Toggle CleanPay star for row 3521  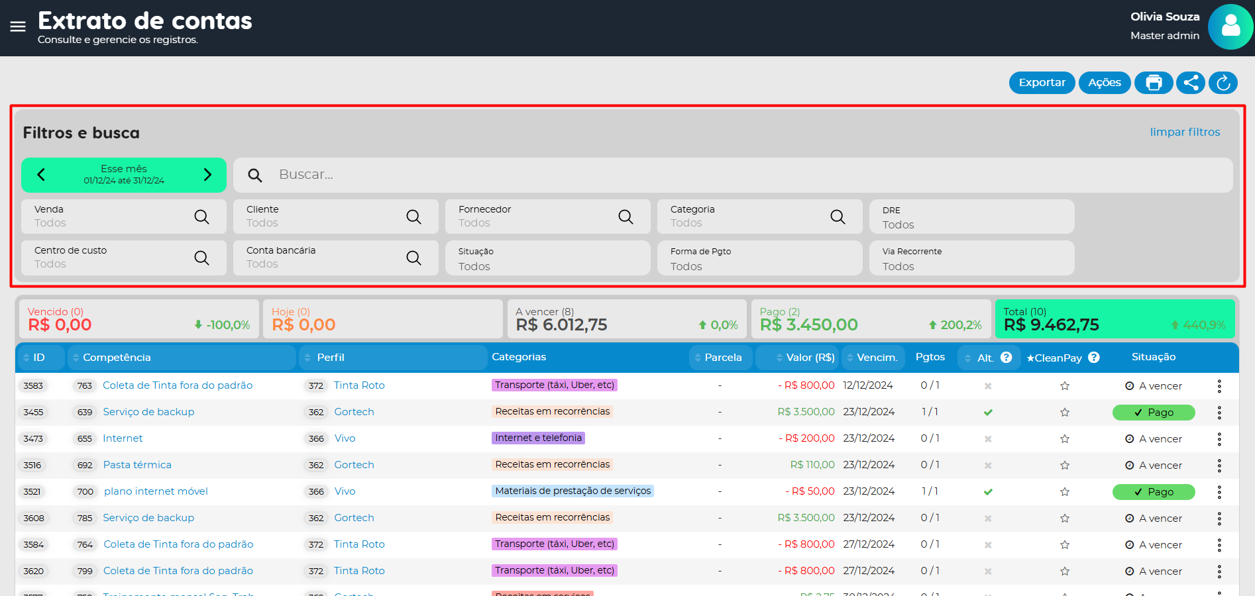coord(1065,492)
